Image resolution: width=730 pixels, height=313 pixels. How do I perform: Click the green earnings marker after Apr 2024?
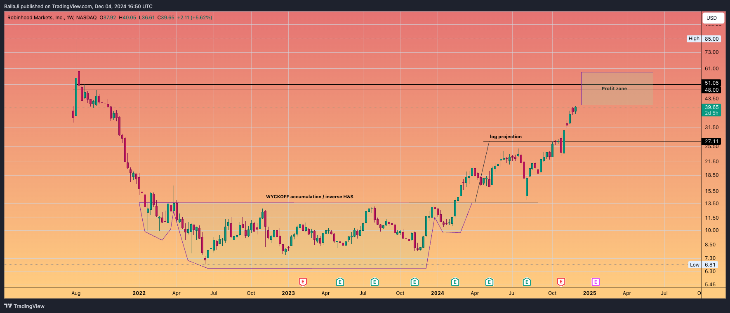tap(489, 282)
